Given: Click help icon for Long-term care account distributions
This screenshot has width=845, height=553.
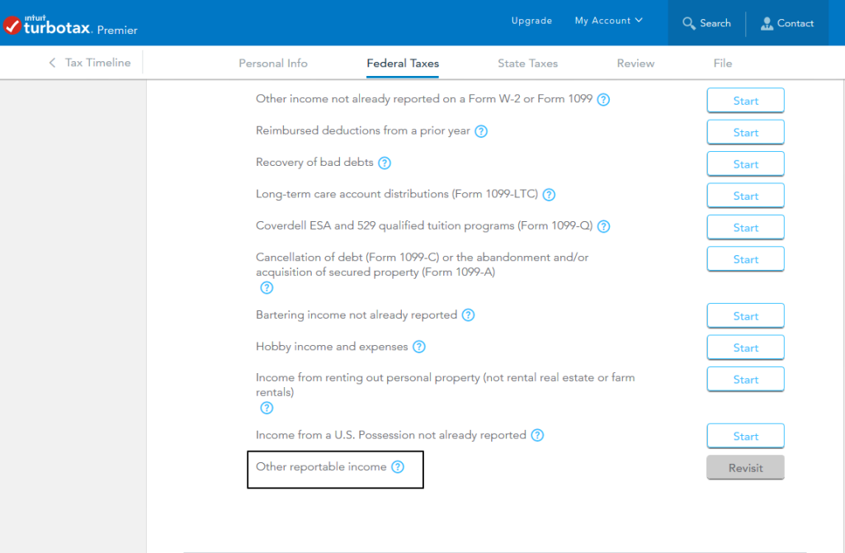Looking at the screenshot, I should 549,195.
